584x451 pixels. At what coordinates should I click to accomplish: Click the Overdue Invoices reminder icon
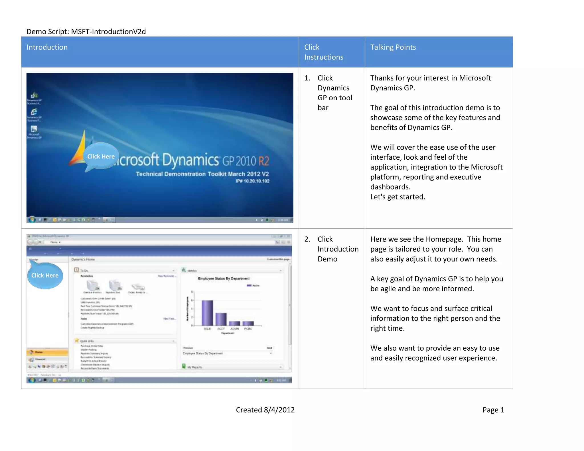pyautogui.click(x=93, y=285)
